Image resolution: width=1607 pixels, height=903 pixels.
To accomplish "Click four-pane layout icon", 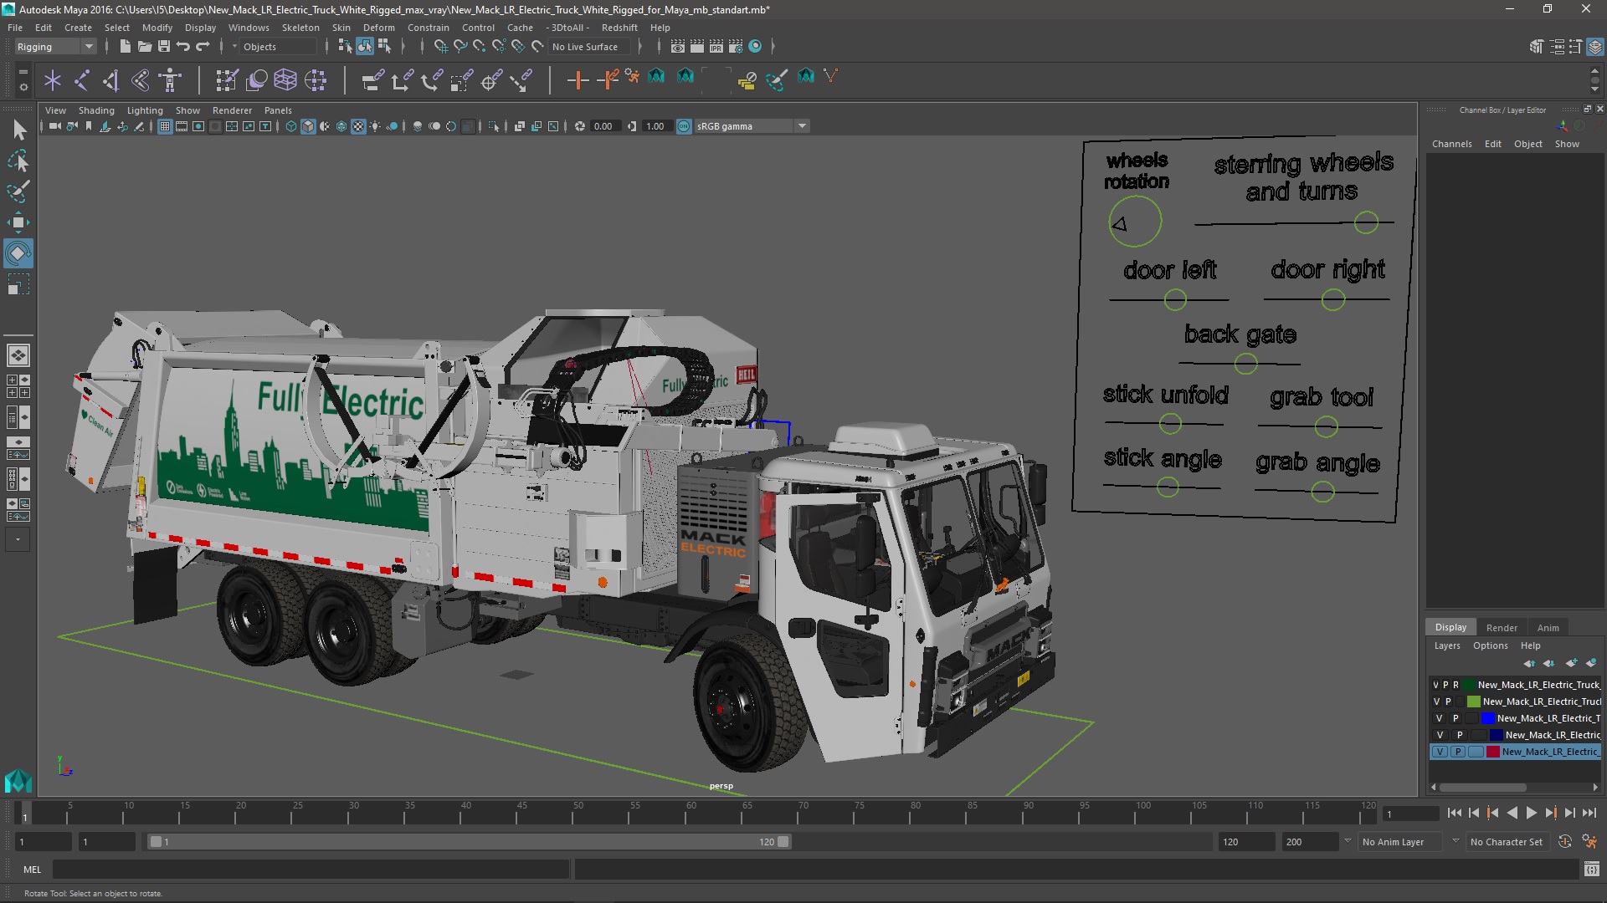I will (18, 386).
